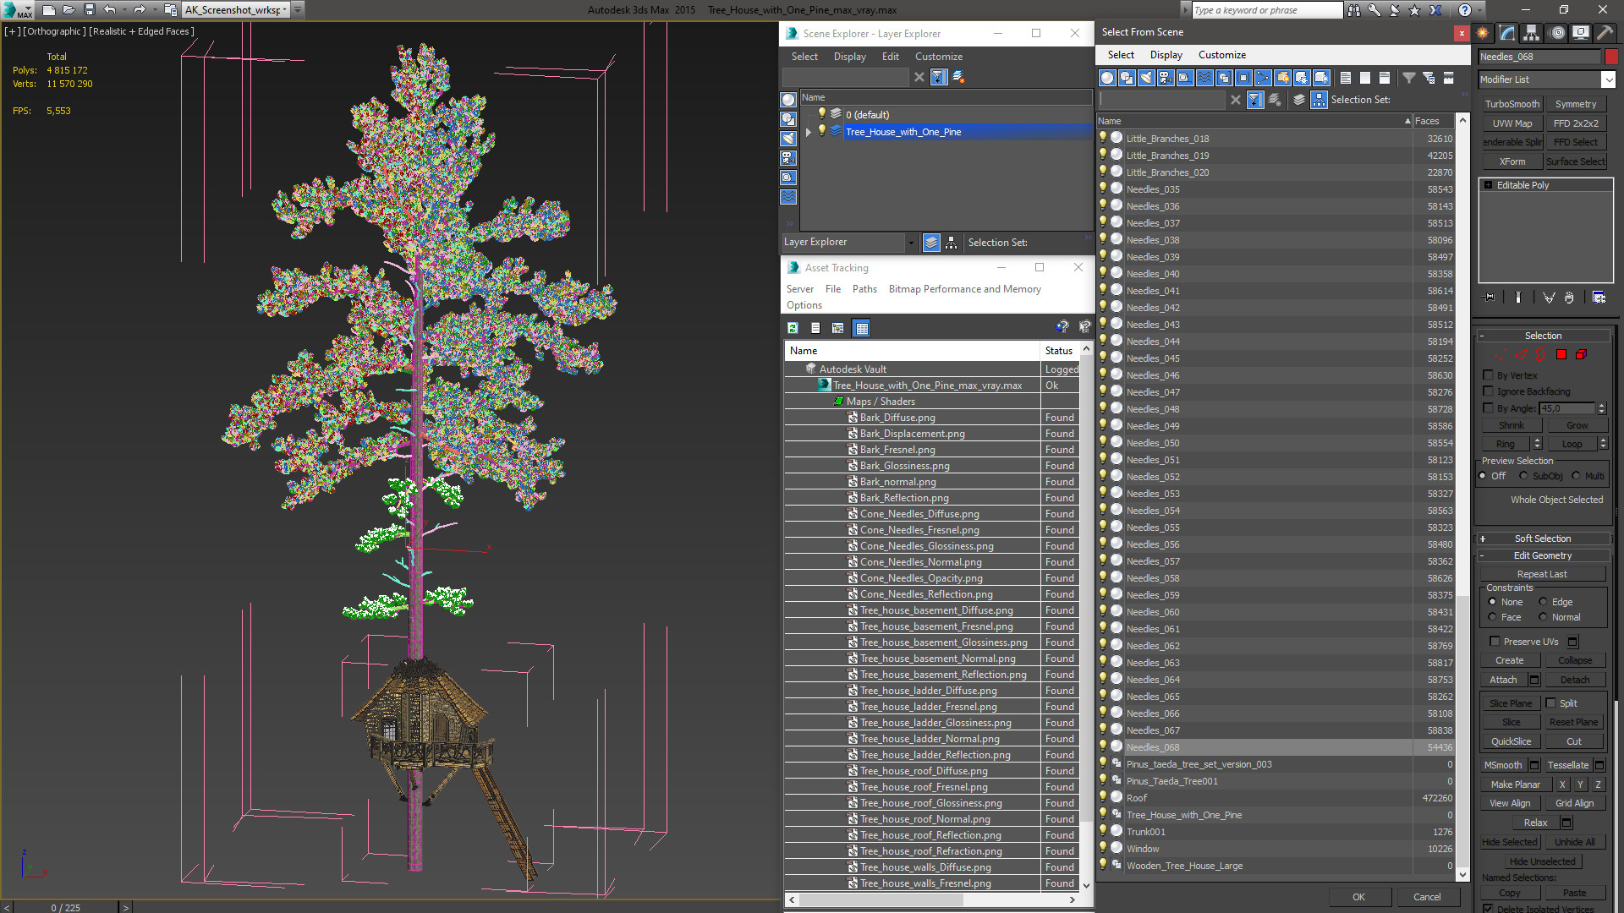Screen dimensions: 1624x913
Task: Toggle Display Geometry filter in Select From Scene
Action: (1107, 78)
